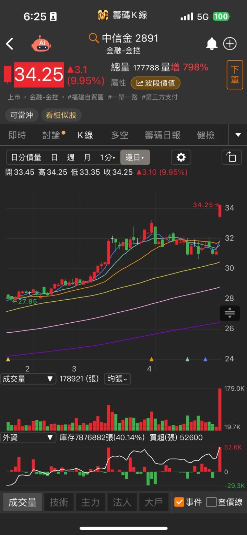Tap the 可當沖 tag
Screen dimensions: 247x535
(x=22, y=115)
